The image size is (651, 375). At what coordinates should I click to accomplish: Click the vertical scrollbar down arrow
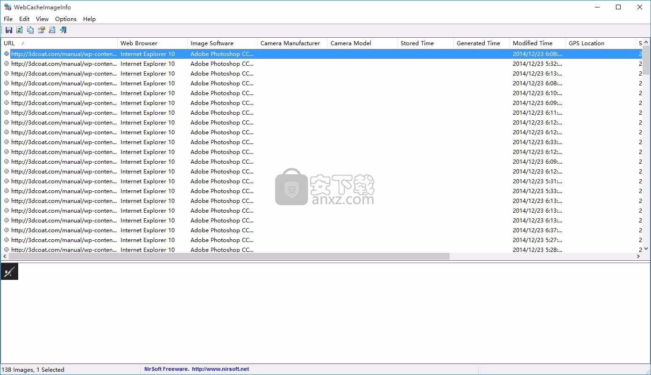(x=646, y=249)
